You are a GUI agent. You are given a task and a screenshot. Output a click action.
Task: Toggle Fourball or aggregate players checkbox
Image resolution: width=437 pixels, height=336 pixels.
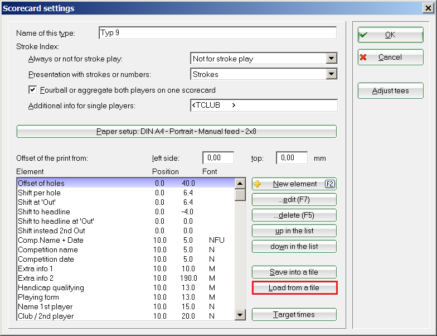click(32, 90)
